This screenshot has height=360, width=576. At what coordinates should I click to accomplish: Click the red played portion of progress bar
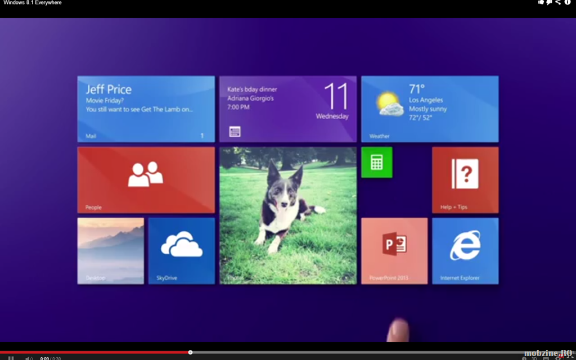pyautogui.click(x=94, y=352)
